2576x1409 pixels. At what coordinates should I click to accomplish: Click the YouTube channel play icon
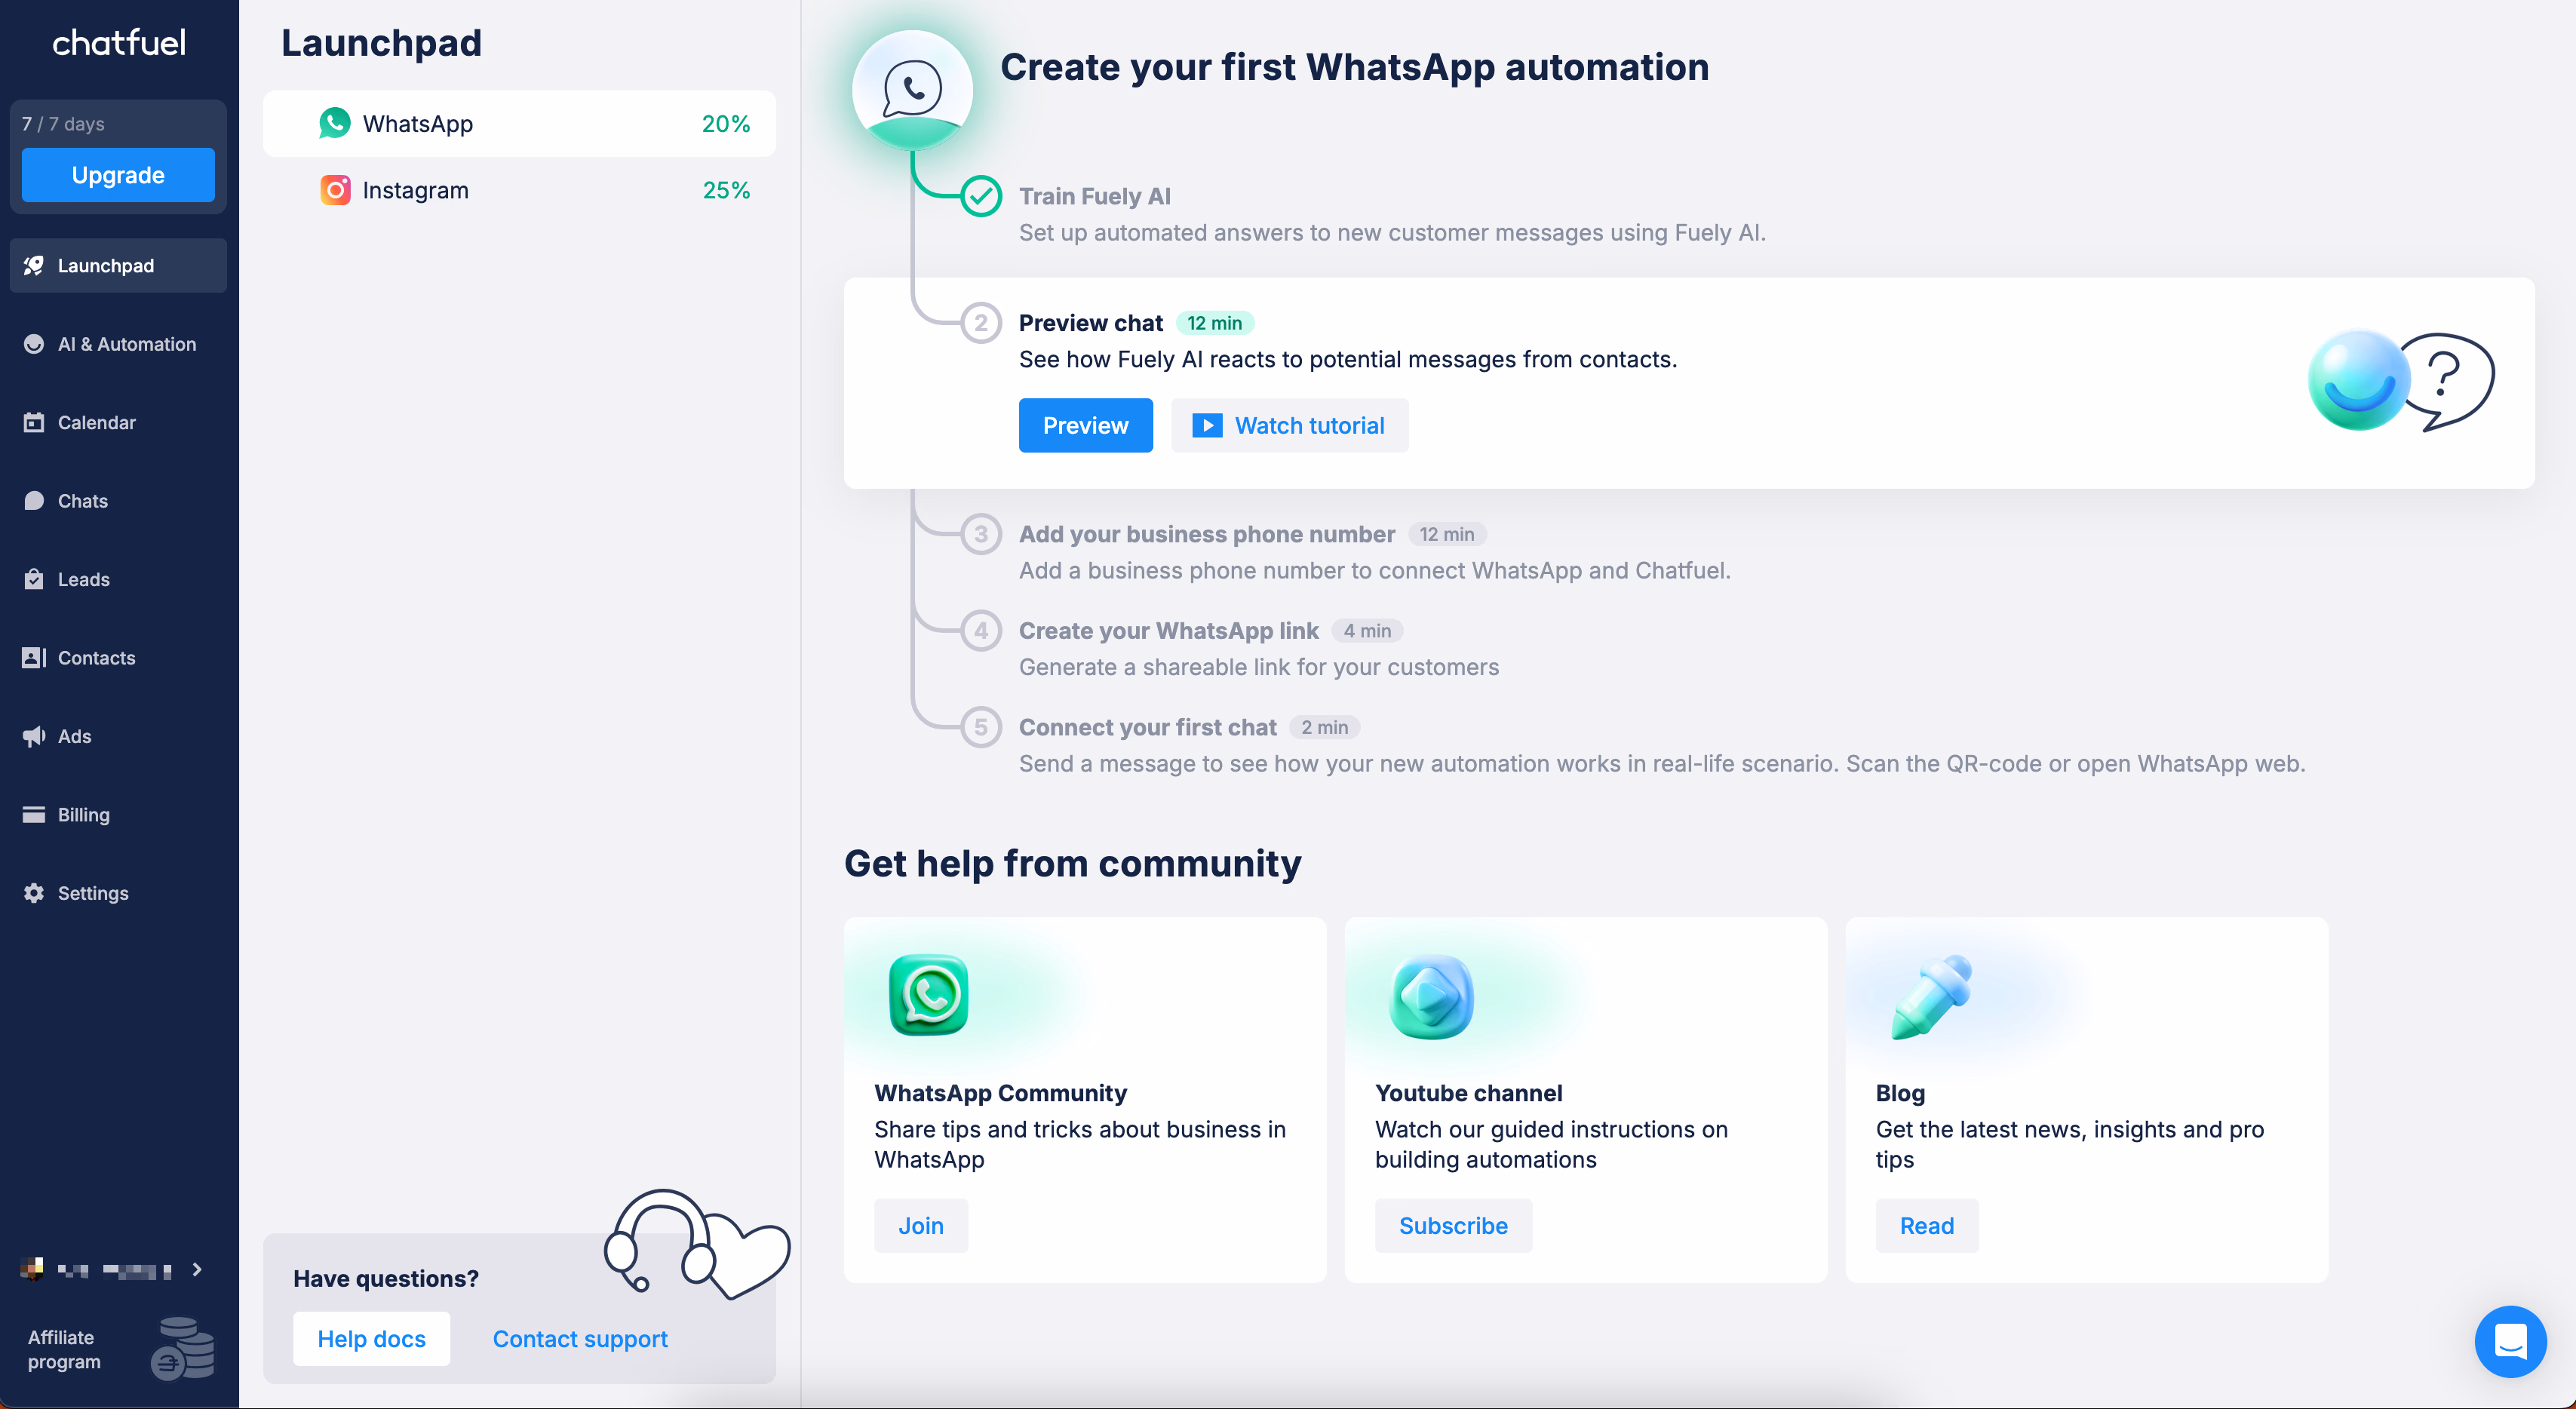coord(1431,997)
